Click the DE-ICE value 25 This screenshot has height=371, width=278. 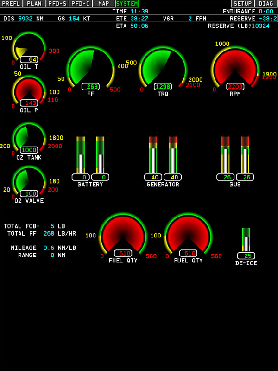point(246,256)
